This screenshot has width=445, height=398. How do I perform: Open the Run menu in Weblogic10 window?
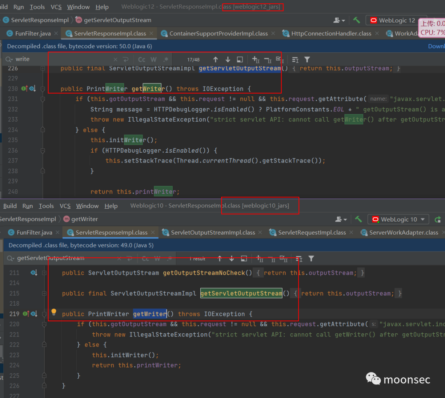click(x=28, y=206)
